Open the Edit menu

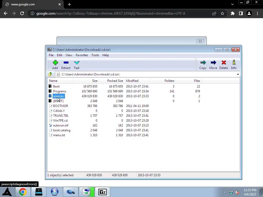pos(60,55)
